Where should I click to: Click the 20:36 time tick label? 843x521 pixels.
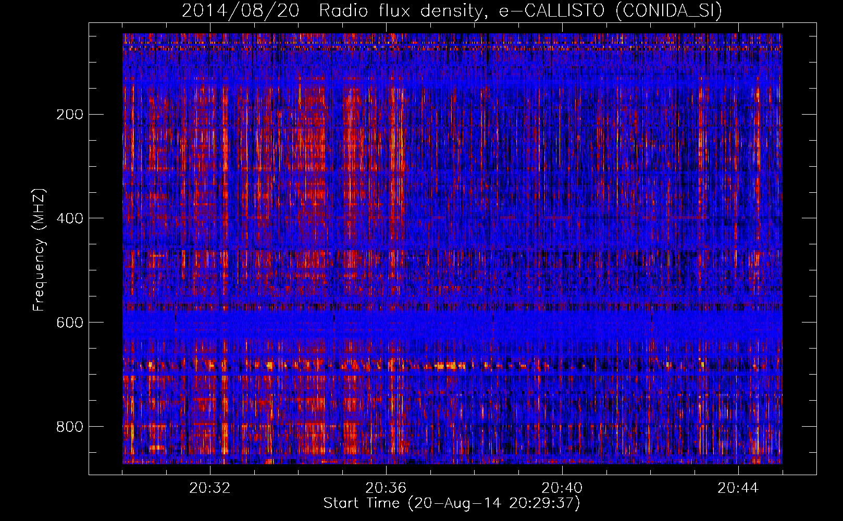point(386,488)
